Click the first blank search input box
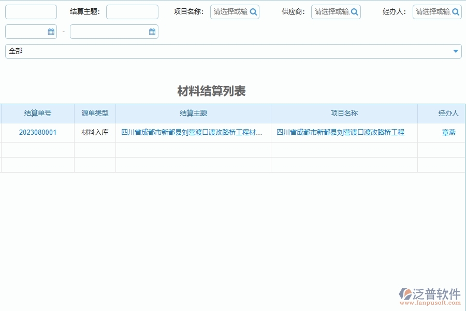466x311 pixels. pyautogui.click(x=31, y=11)
